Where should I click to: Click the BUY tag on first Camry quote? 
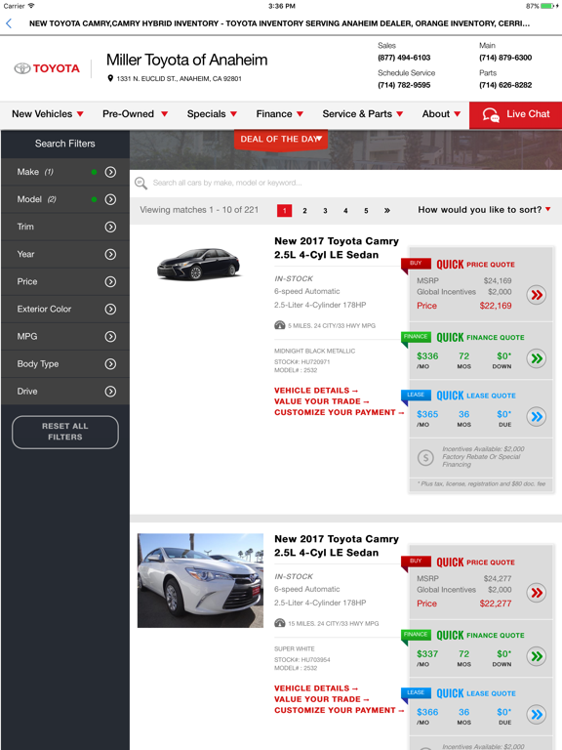(416, 264)
